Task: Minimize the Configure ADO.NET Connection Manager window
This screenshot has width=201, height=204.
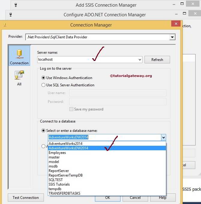Action: click(176, 14)
